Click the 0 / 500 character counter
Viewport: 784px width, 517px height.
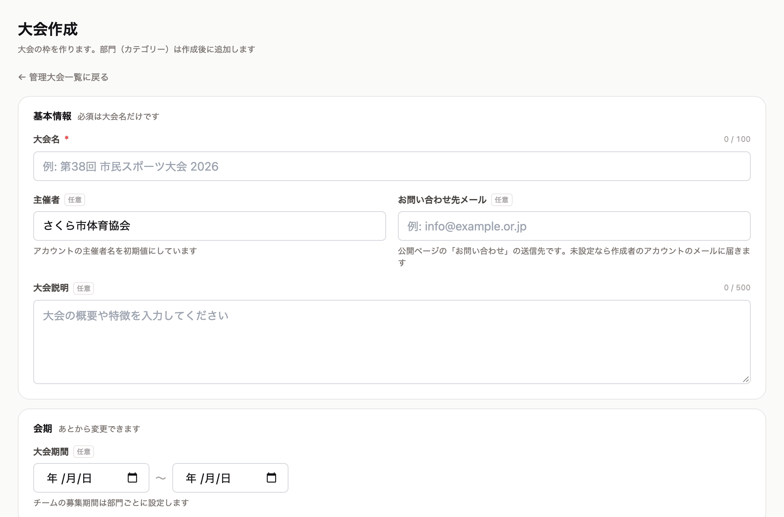(x=737, y=288)
